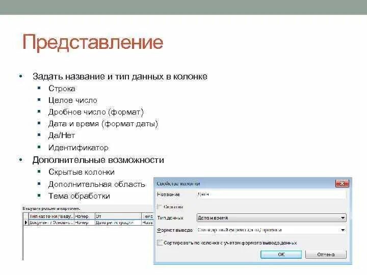Click the bullet text Идентификатор
Viewport: 367px width, 275px height.
78,148
